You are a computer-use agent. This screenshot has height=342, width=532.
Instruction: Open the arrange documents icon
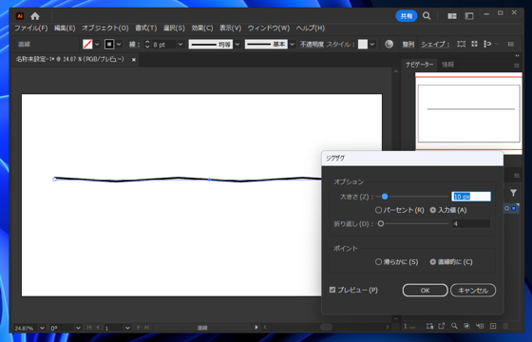coord(452,16)
